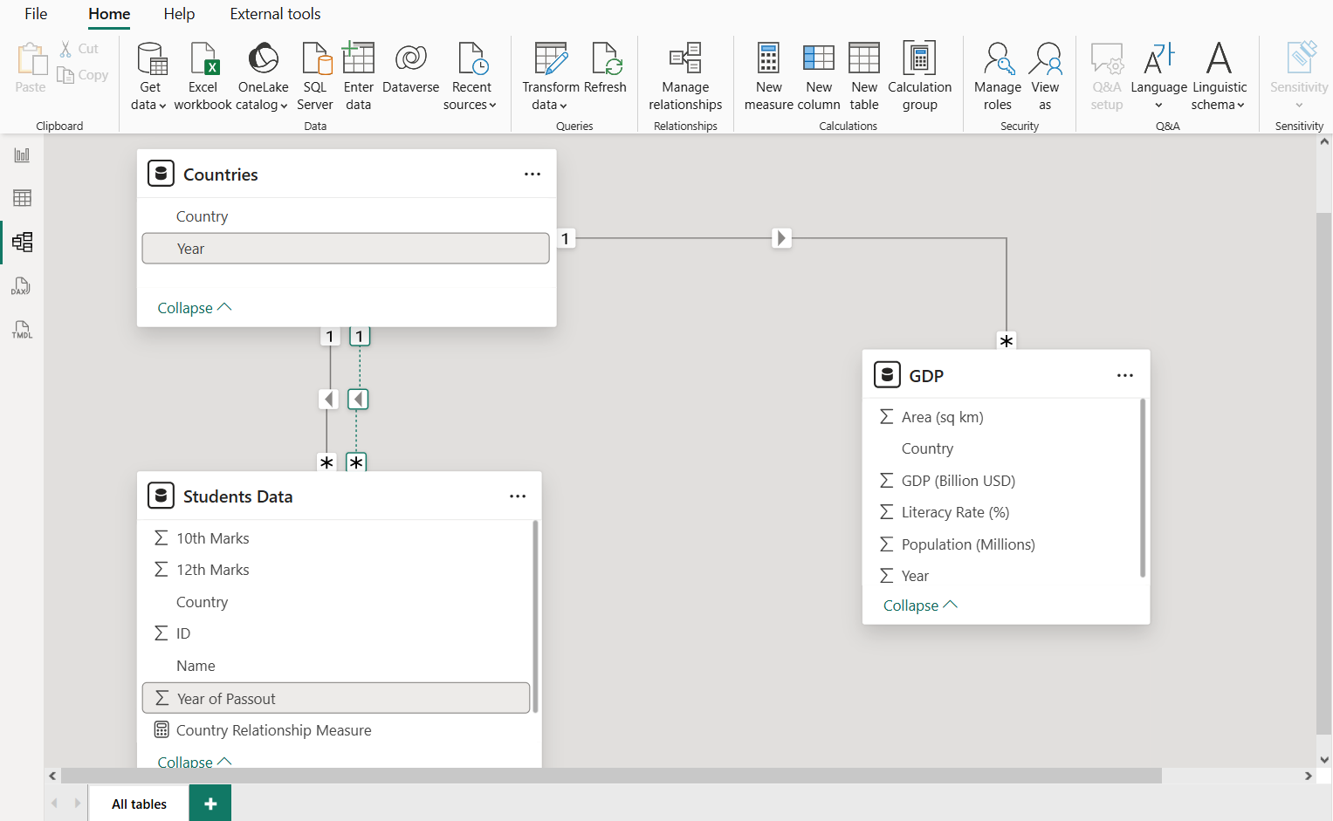The width and height of the screenshot is (1333, 821).
Task: Add new layout tab with plus button
Action: pyautogui.click(x=210, y=804)
